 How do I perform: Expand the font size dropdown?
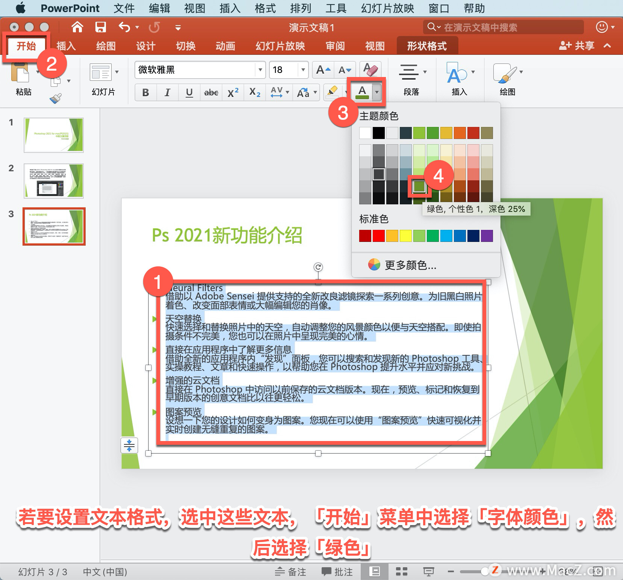click(303, 70)
